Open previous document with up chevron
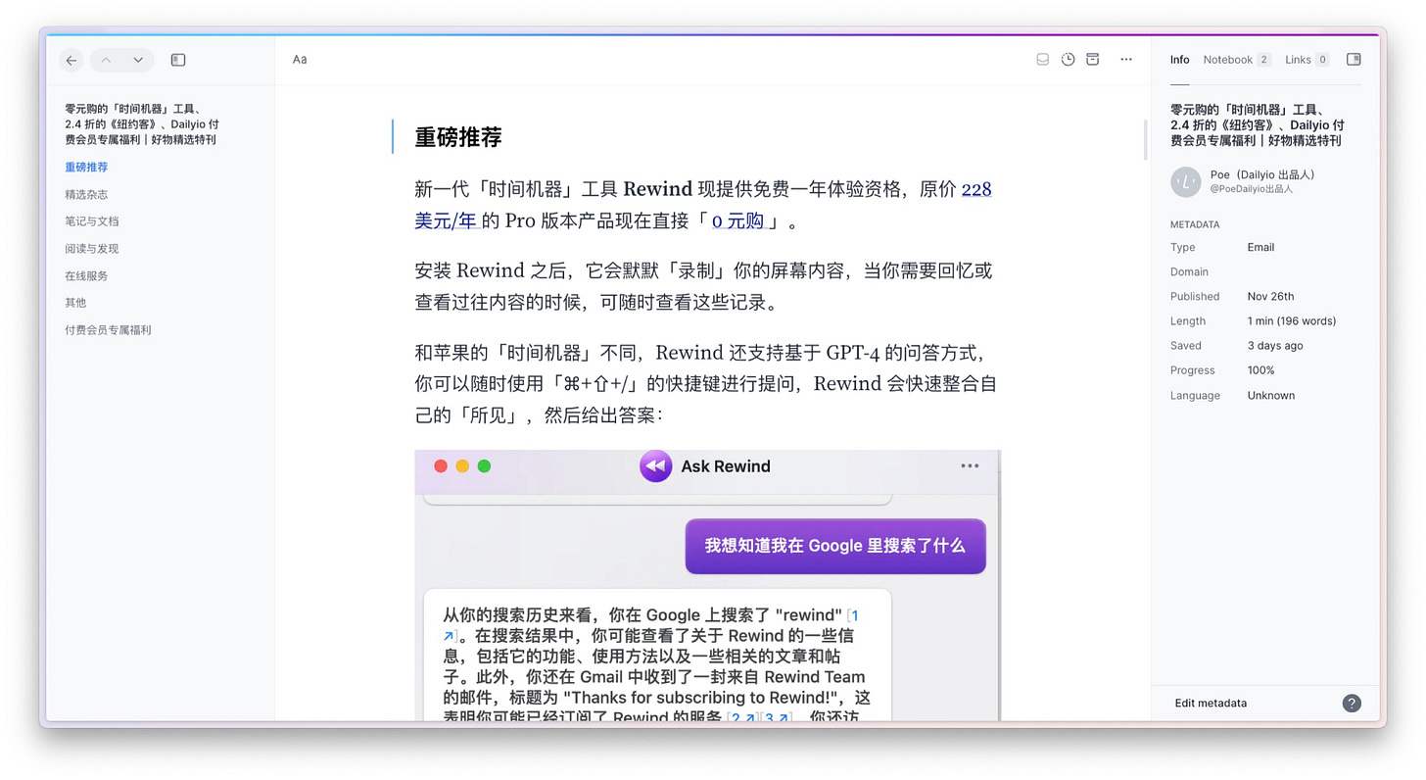Viewport: 1426px width, 780px height. point(106,60)
